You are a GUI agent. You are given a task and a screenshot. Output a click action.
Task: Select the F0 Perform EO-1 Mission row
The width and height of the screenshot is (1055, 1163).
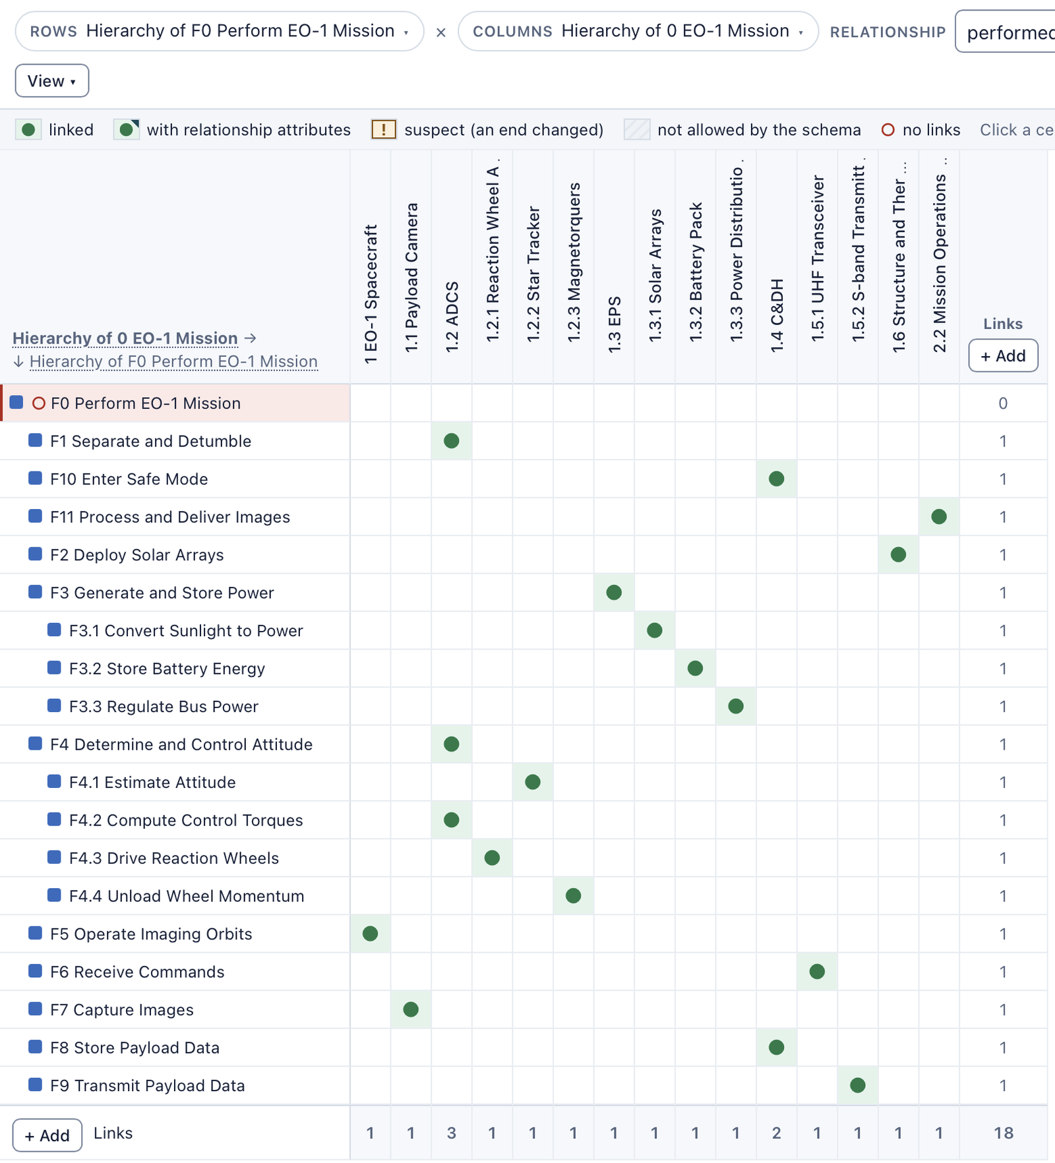pos(175,403)
